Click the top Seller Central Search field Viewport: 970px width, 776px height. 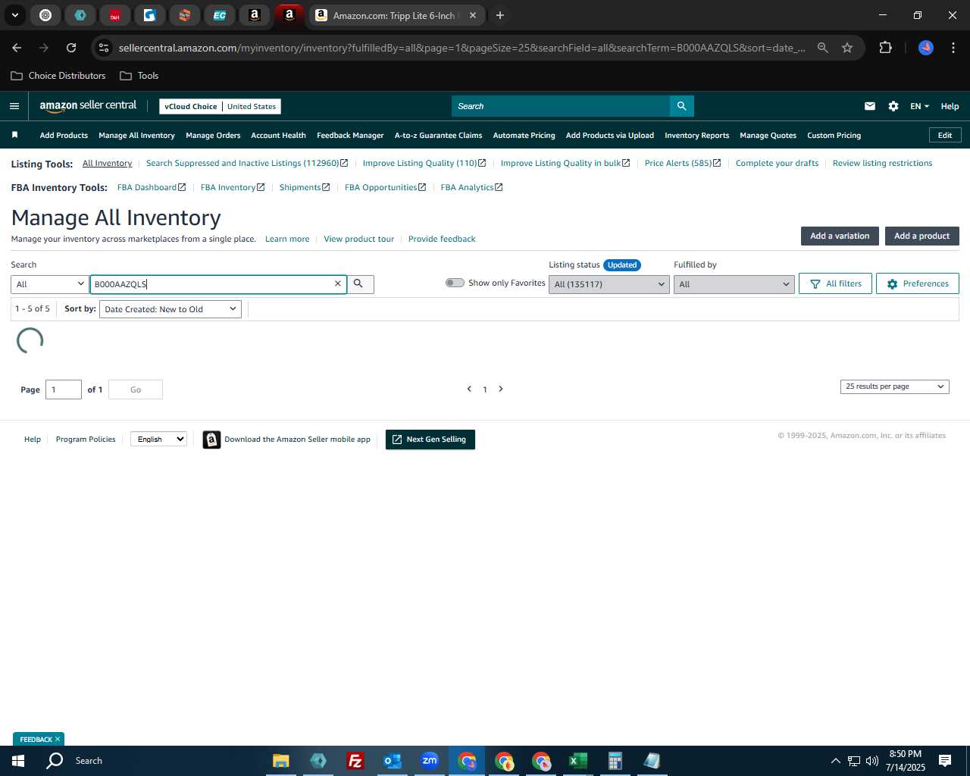point(561,106)
